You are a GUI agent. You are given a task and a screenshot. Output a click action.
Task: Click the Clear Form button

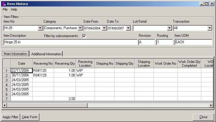click(30, 117)
